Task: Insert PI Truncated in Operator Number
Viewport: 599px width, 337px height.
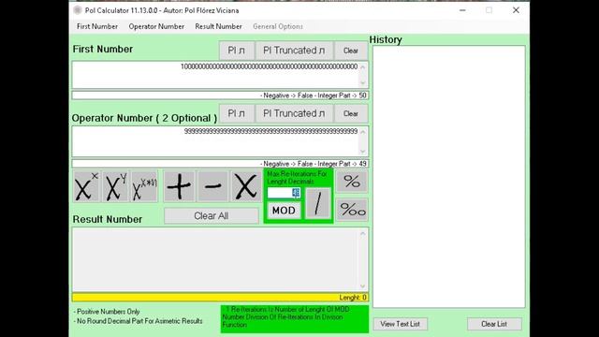Action: [294, 113]
